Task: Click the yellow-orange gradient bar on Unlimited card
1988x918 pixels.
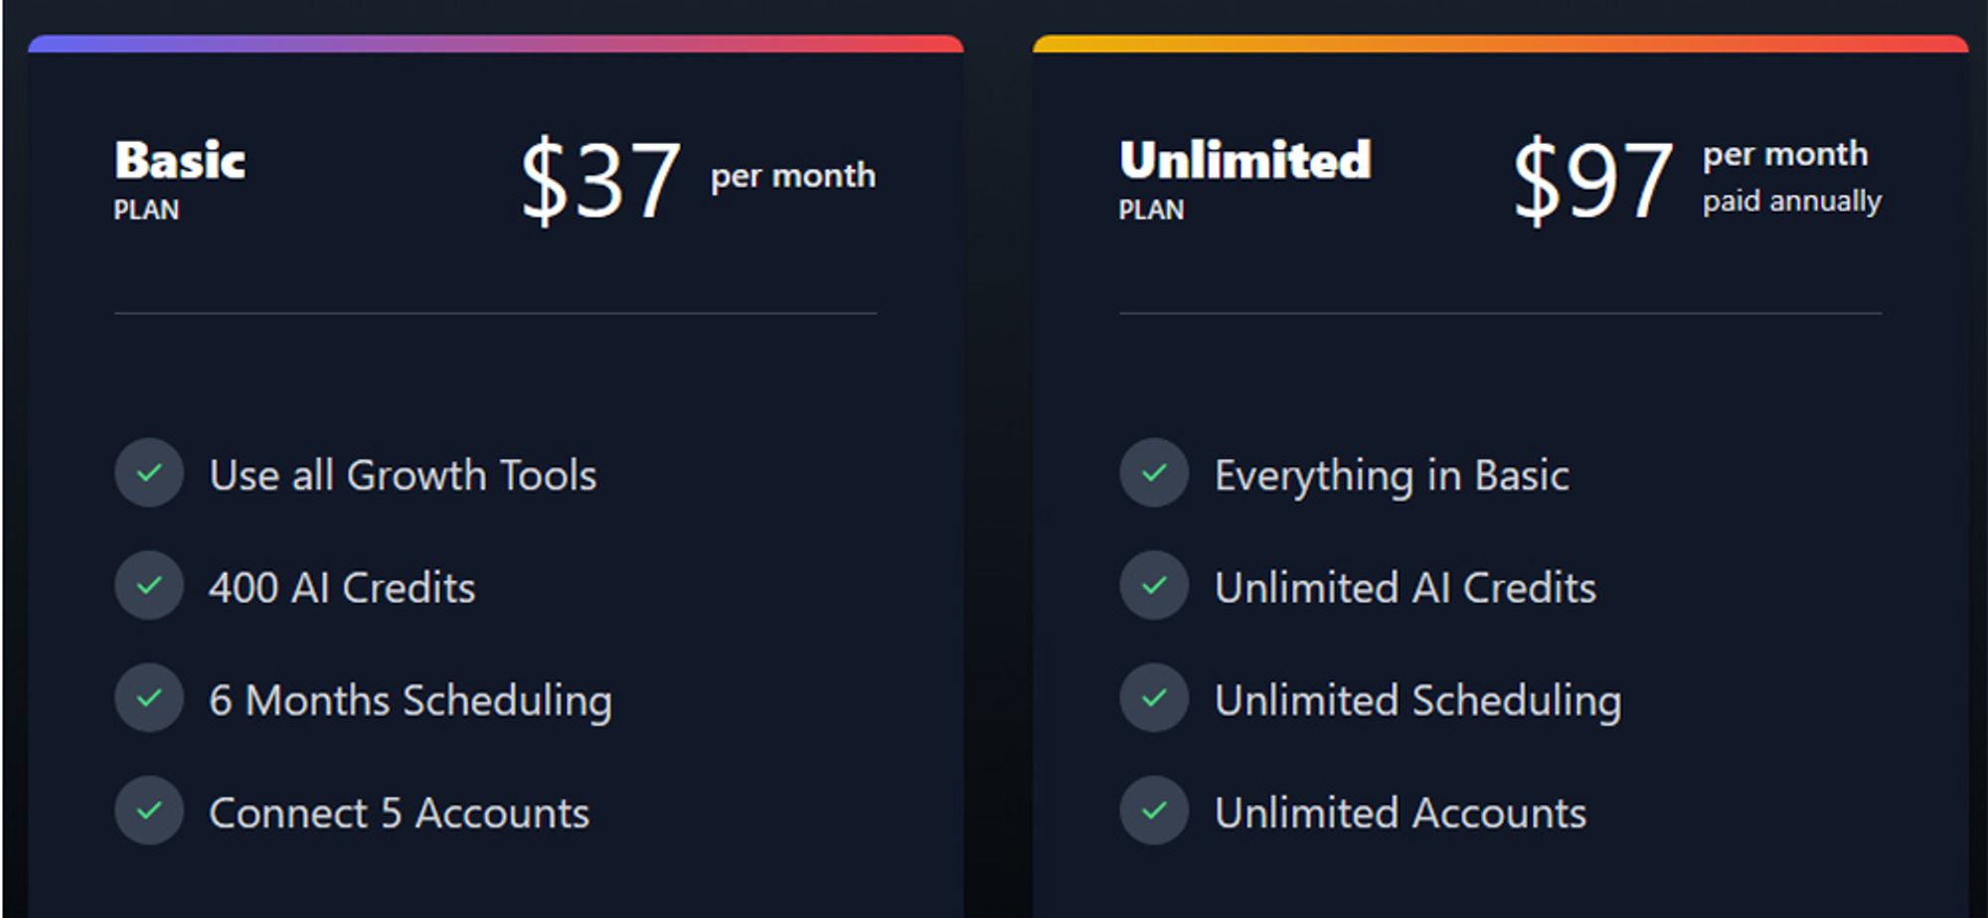Action: (x=1501, y=44)
